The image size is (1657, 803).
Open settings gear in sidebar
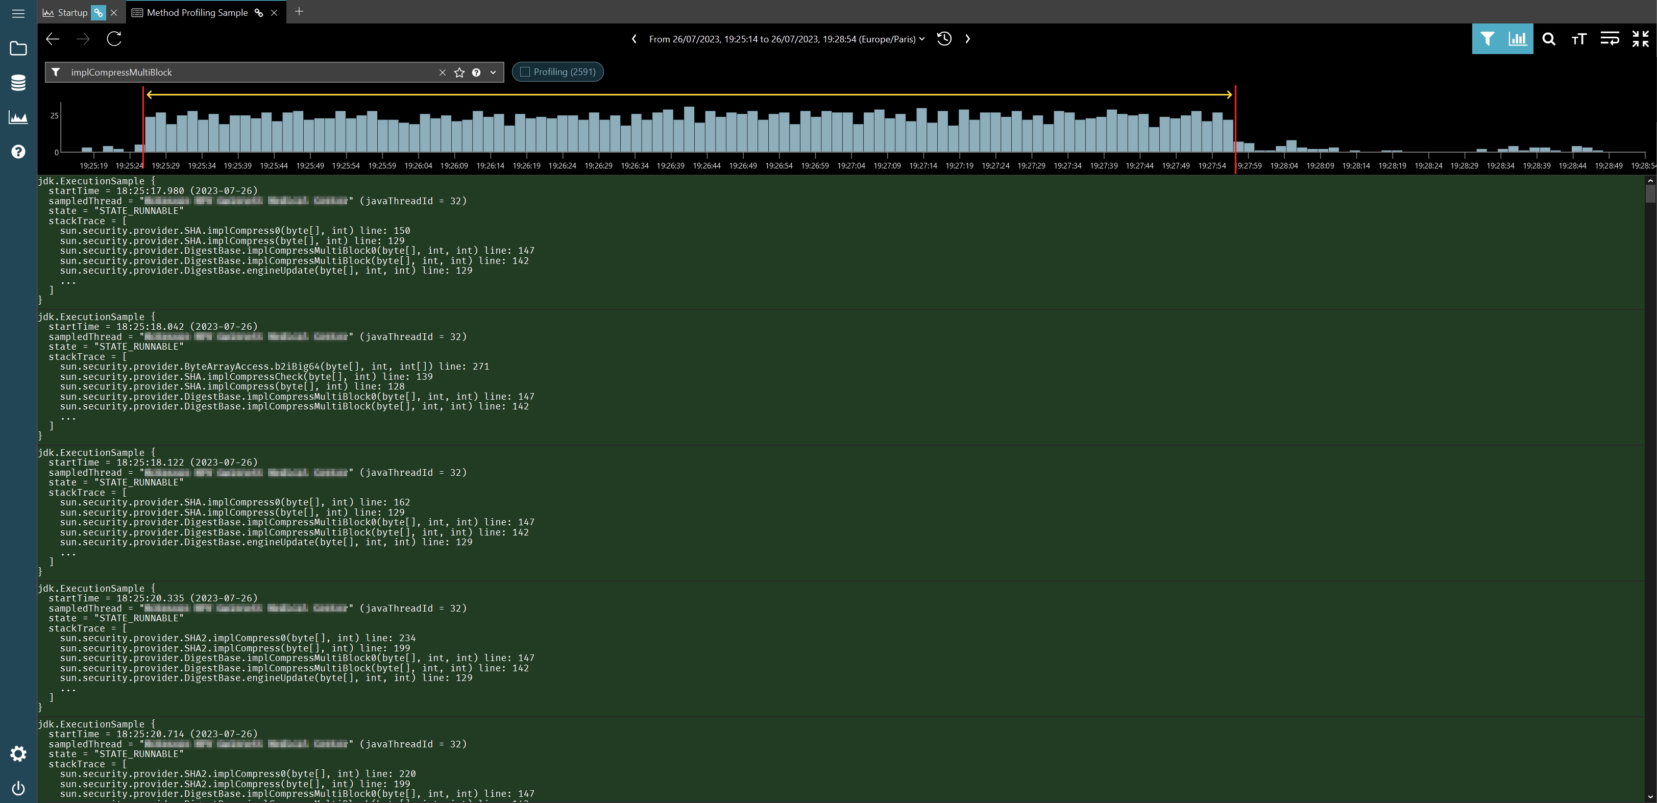coord(18,753)
